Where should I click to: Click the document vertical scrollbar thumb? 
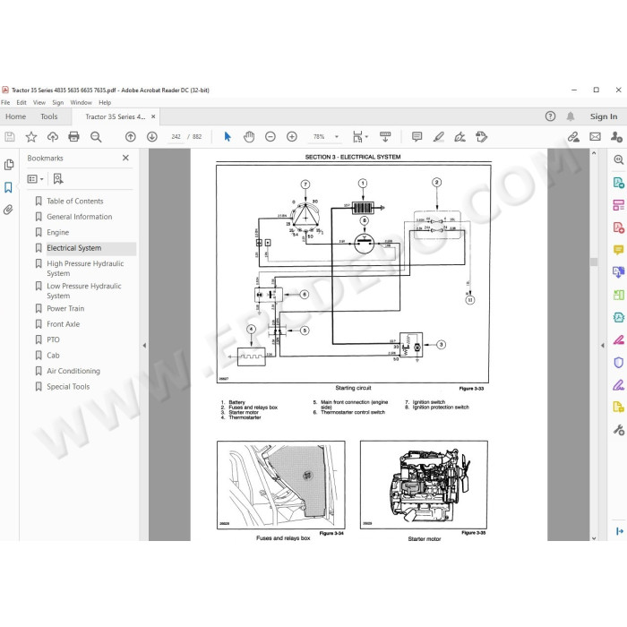pyautogui.click(x=594, y=262)
